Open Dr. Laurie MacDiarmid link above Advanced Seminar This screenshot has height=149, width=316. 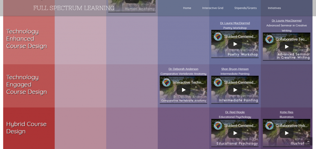coord(286,21)
